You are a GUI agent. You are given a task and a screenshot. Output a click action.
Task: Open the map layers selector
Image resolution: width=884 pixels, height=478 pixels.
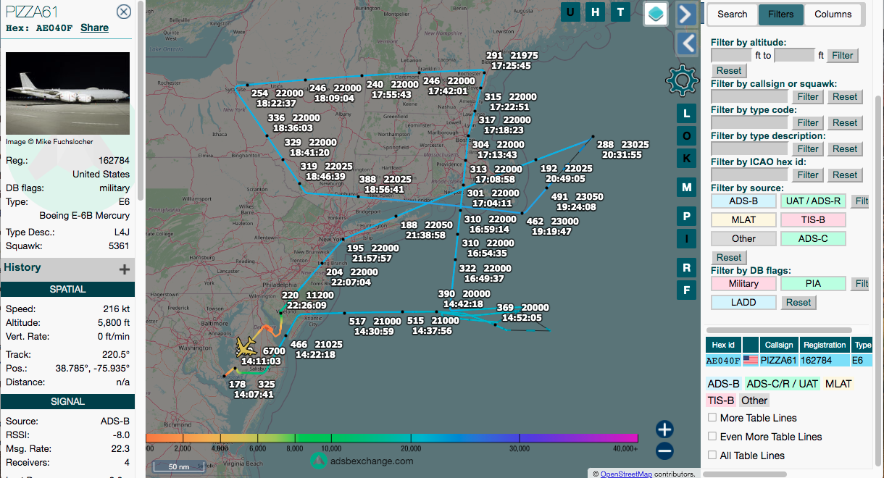[x=656, y=13]
